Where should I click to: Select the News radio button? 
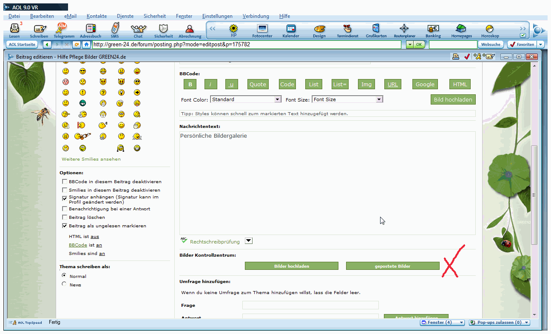(65, 284)
